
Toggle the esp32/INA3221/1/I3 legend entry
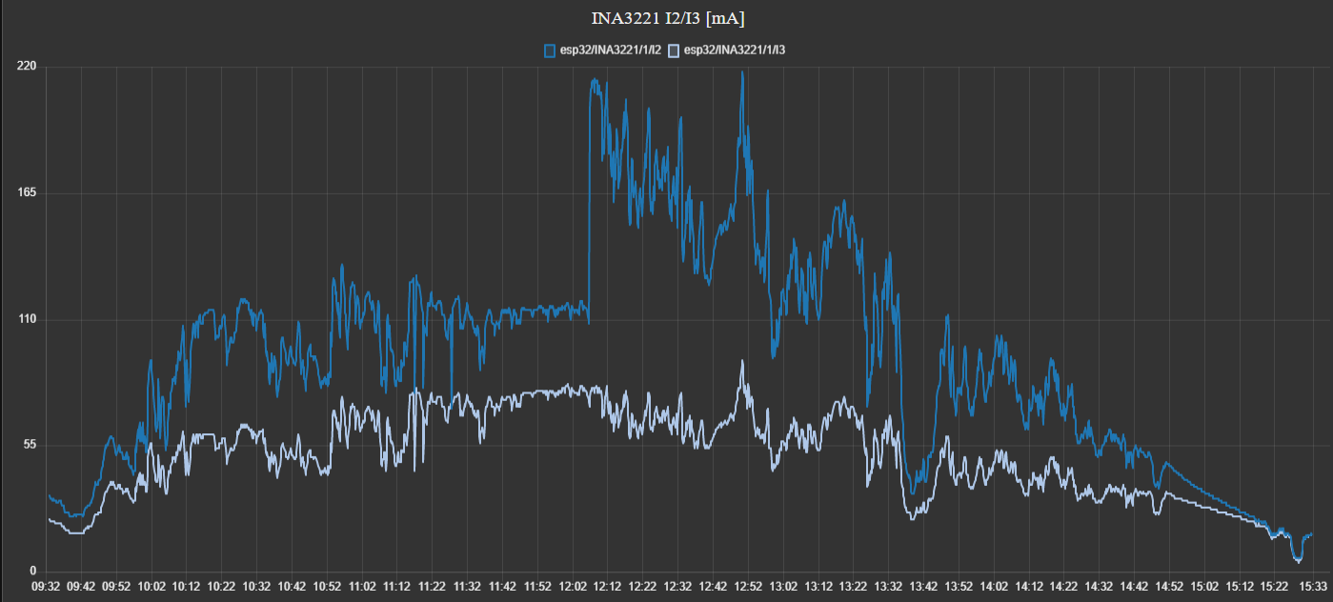(x=727, y=50)
